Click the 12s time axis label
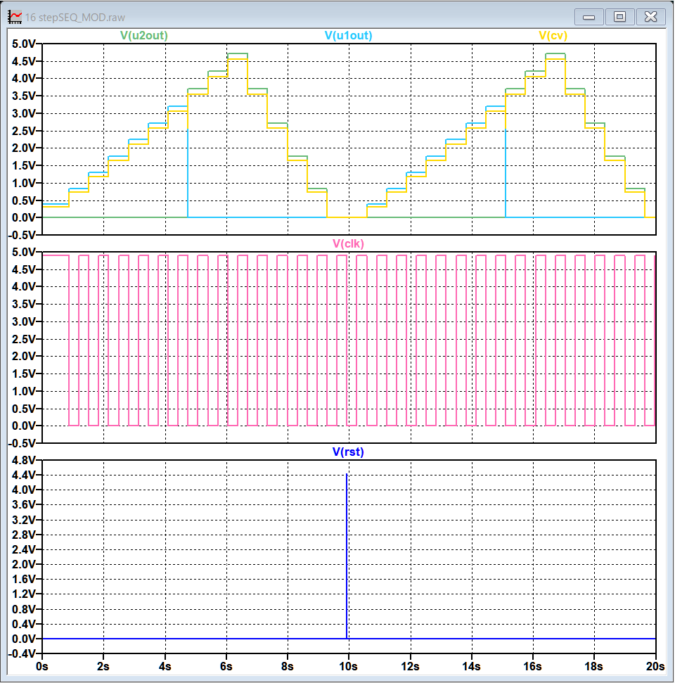Image resolution: width=675 pixels, height=683 pixels. 410,666
